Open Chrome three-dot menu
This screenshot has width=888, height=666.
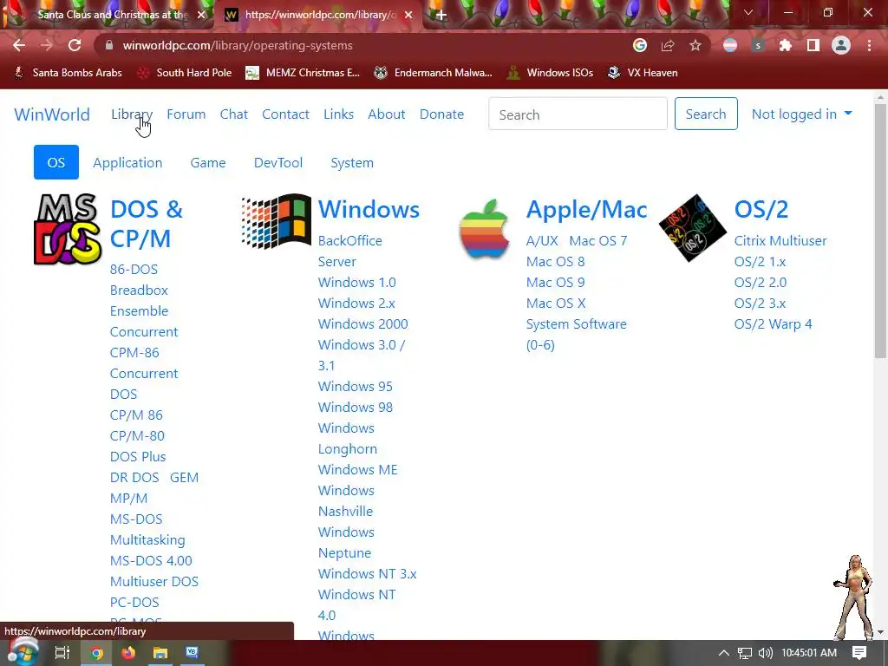tap(869, 45)
